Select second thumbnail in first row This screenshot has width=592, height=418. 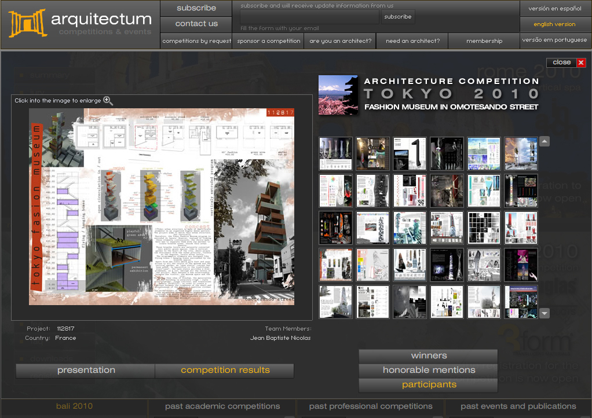(372, 153)
